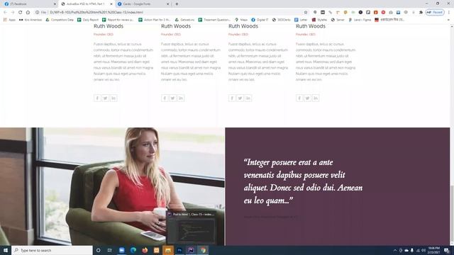This screenshot has width=454, height=255.
Task: Click the Paused profile button
Action: point(435,13)
